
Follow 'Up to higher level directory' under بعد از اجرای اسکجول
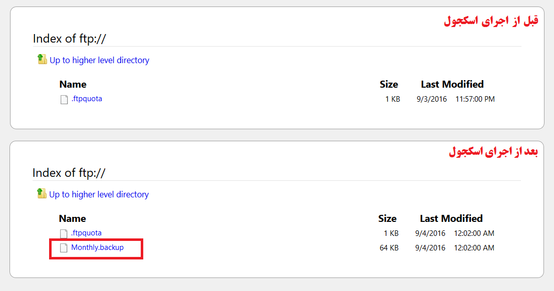point(99,195)
